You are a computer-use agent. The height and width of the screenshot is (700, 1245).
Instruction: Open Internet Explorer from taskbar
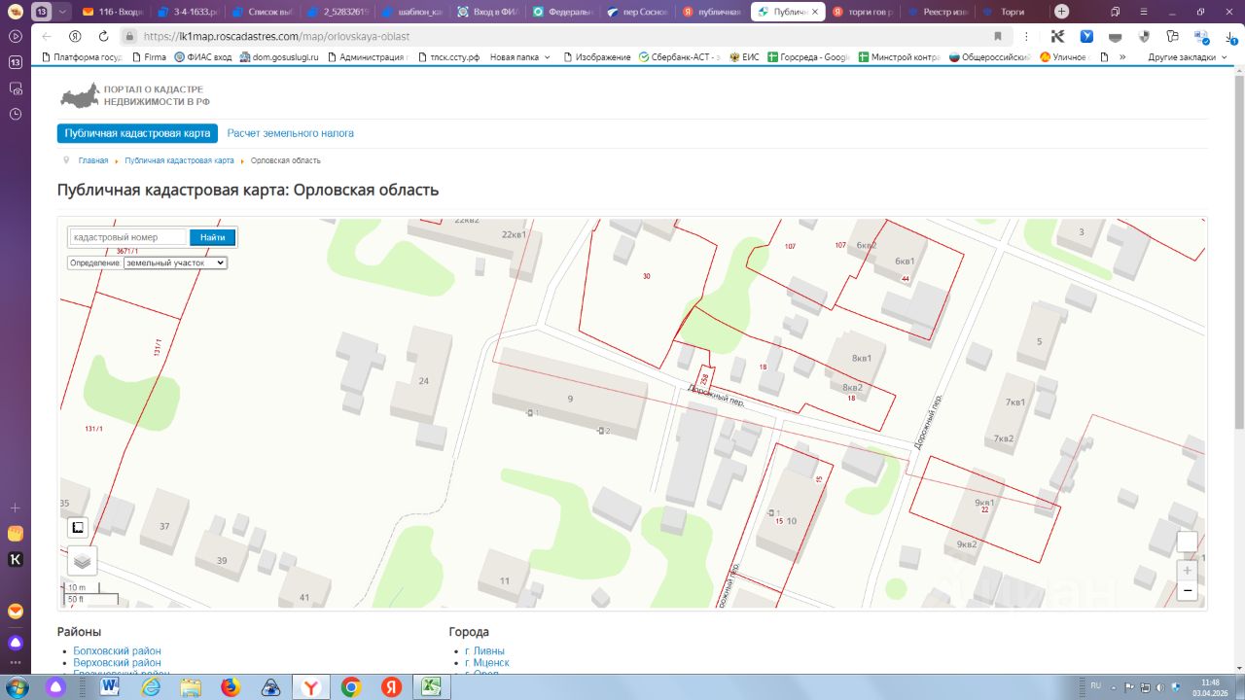pyautogui.click(x=151, y=687)
